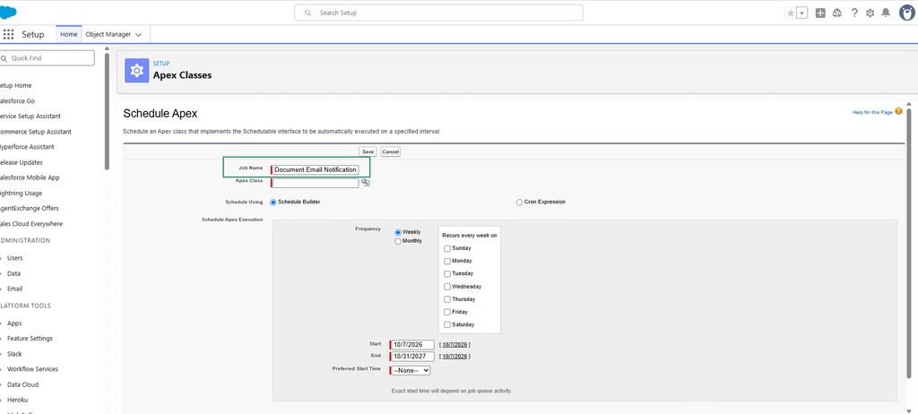Click the Quick Find field
The height and width of the screenshot is (414, 918).
(47, 58)
